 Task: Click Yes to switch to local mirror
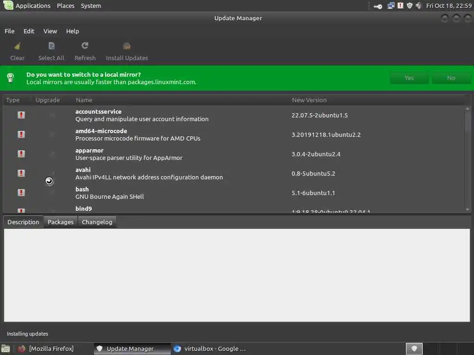click(x=409, y=78)
